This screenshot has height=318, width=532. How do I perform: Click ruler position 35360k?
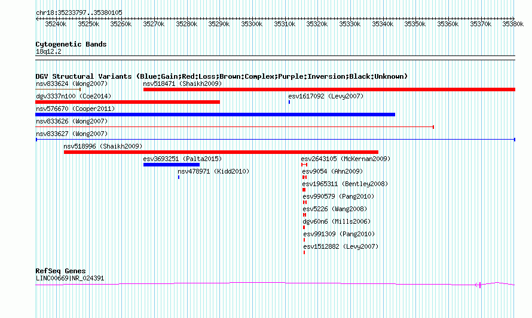pyautogui.click(x=448, y=24)
